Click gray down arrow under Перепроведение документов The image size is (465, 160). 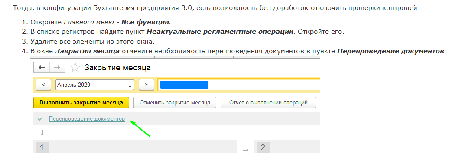coord(42,133)
